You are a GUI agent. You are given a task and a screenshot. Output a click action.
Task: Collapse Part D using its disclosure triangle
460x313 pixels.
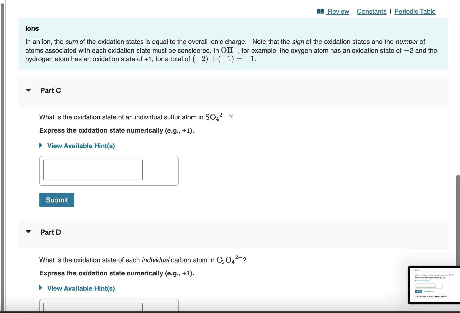[x=29, y=232]
